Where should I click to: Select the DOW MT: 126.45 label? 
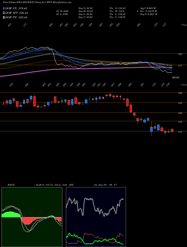(16, 13)
